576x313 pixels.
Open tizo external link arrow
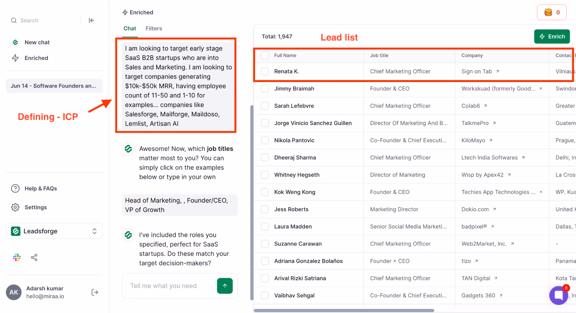tap(477, 261)
